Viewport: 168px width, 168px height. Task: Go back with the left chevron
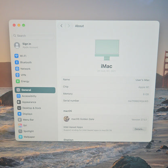click(61, 26)
